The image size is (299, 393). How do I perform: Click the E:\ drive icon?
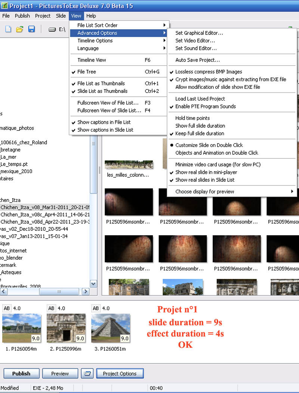click(x=53, y=30)
